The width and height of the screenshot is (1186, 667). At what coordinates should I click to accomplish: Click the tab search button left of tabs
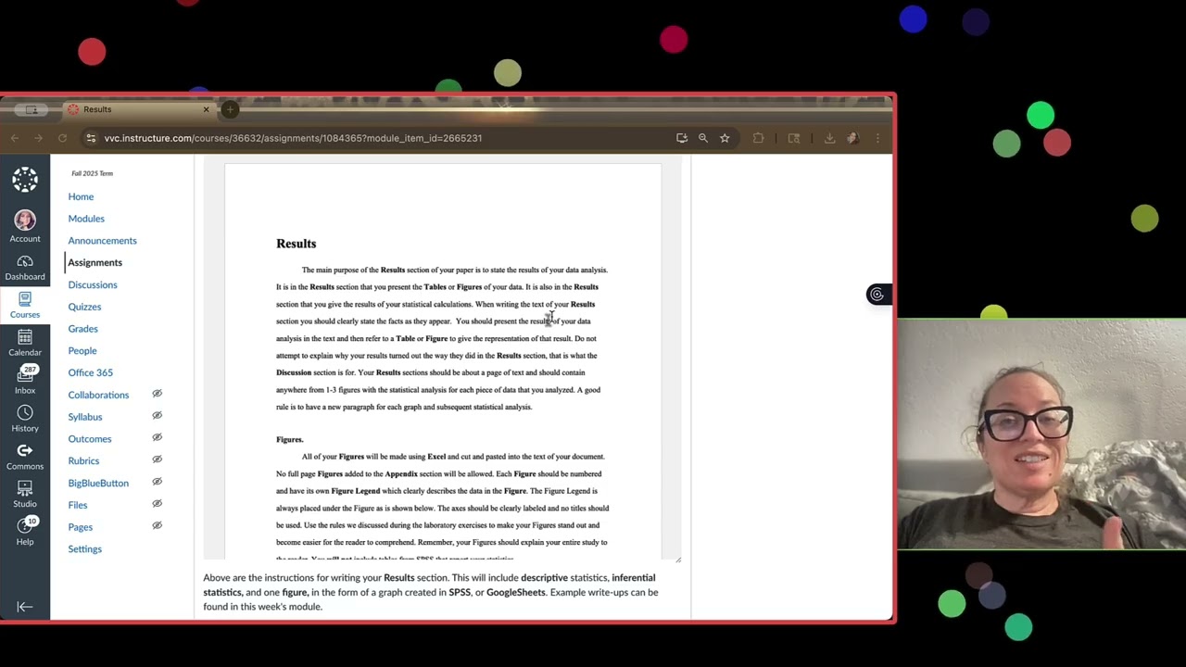click(32, 109)
